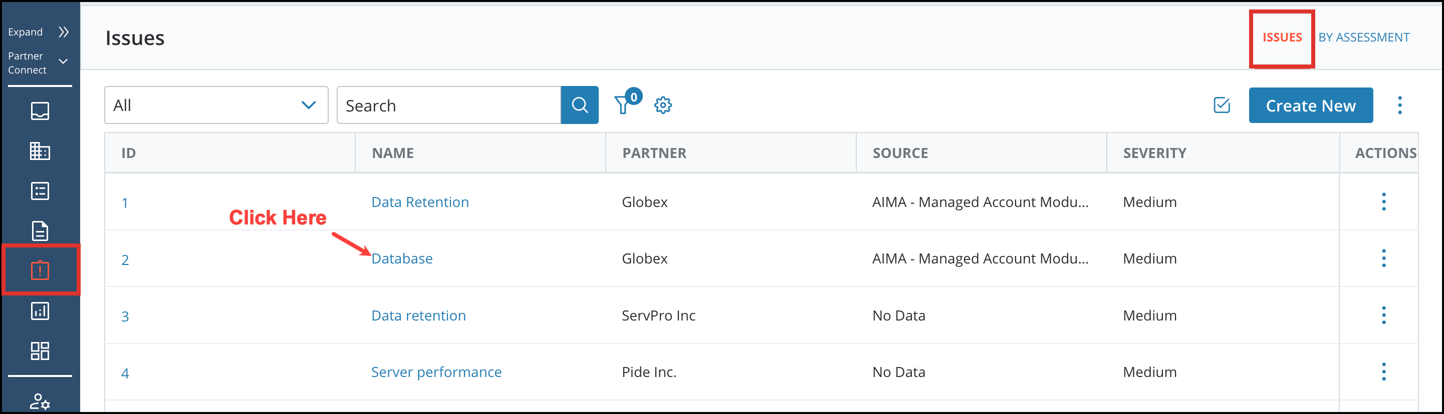Click the Create New button
Screen dimensions: 1444x414
click(1311, 105)
